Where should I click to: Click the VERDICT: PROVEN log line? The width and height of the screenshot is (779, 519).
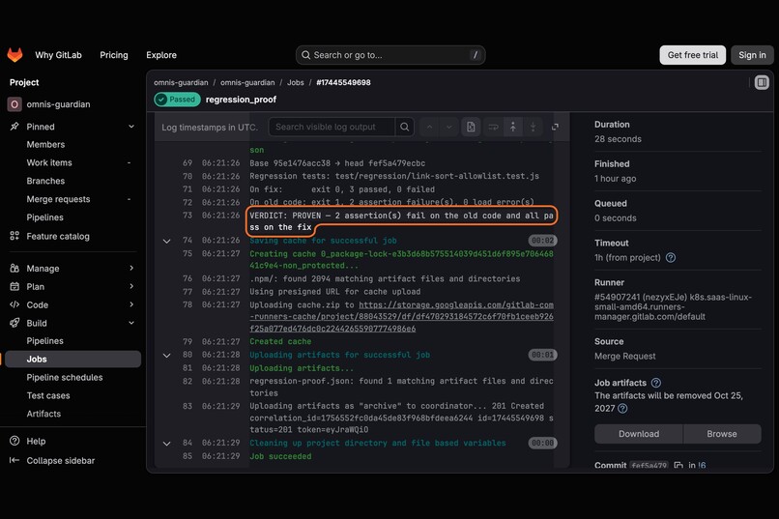click(401, 221)
